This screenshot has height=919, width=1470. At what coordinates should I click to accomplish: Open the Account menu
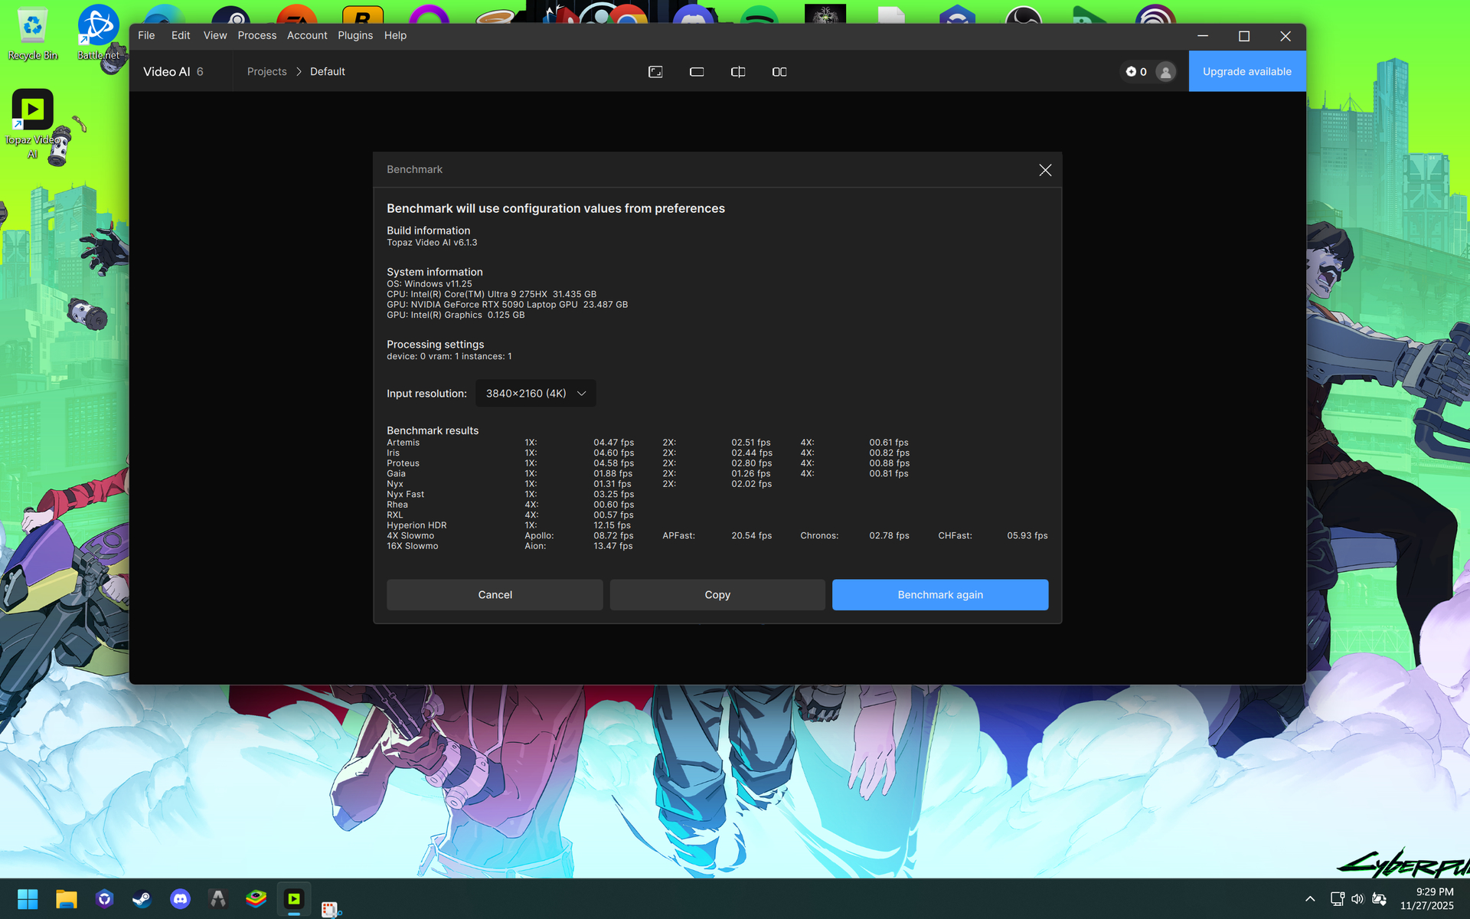(307, 35)
